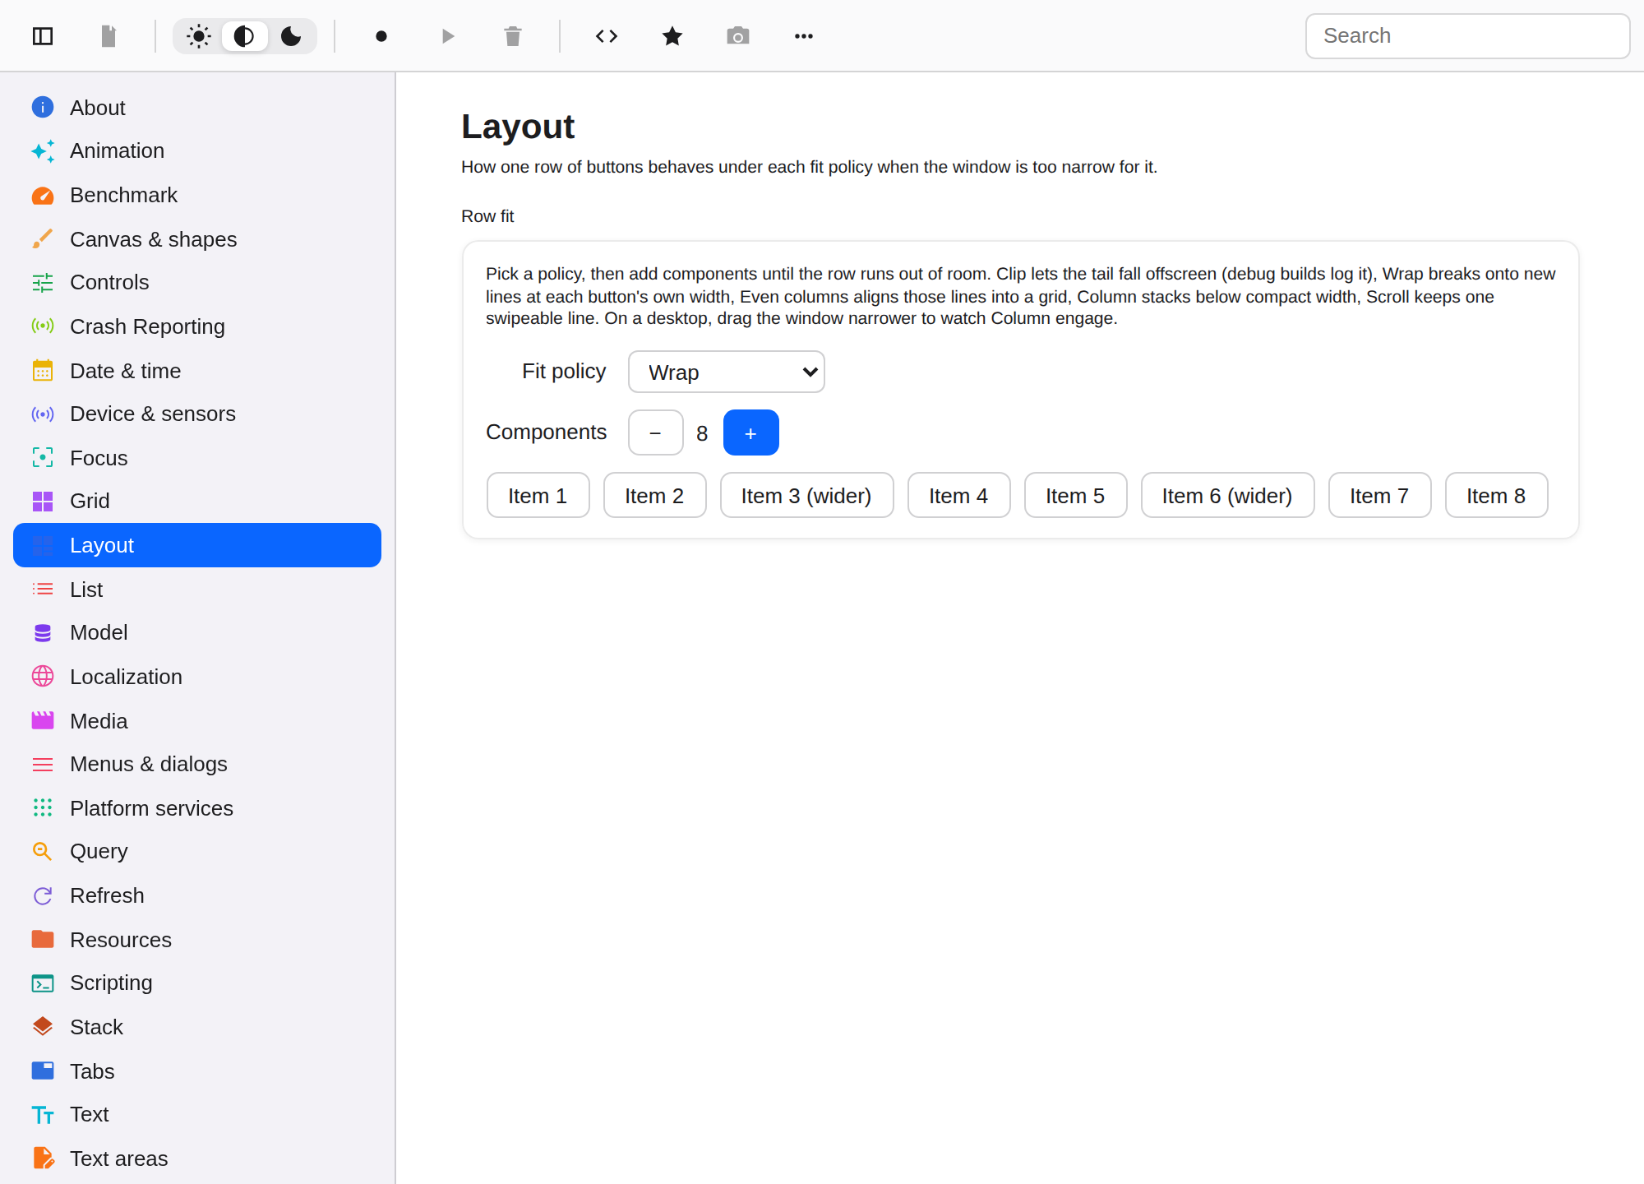
Task: Increase components with plus button
Action: (x=751, y=432)
